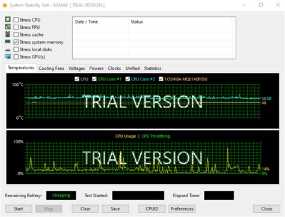The width and height of the screenshot is (285, 217).
Task: Enable the Stress GPU(s) checkbox
Action: click(16, 57)
